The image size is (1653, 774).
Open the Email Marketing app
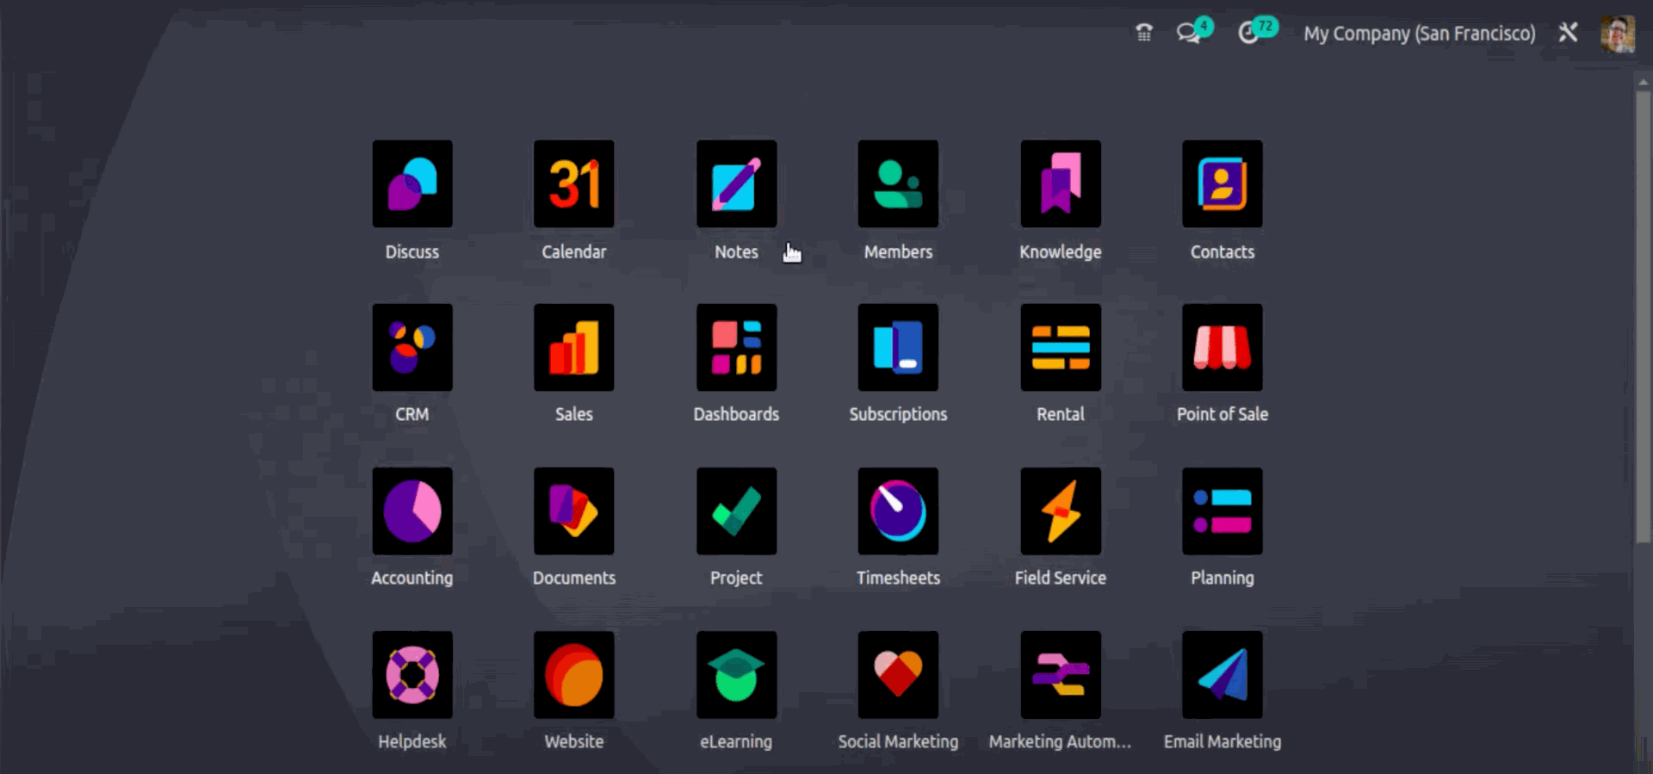pyautogui.click(x=1222, y=675)
